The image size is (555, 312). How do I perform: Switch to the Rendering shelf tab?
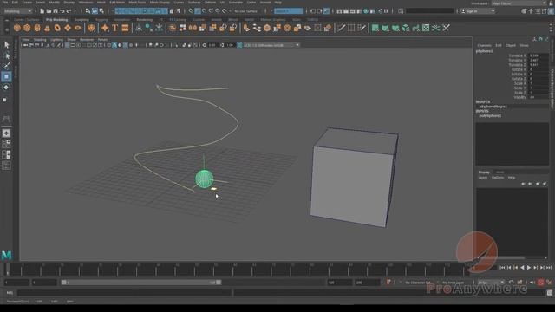click(x=145, y=20)
